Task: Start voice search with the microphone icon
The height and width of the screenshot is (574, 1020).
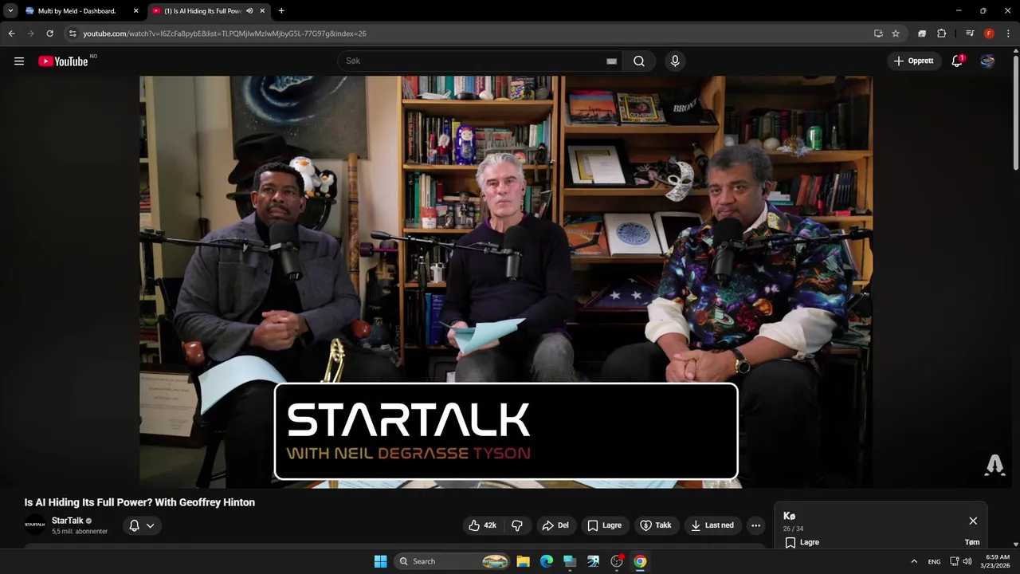Action: coord(675,61)
